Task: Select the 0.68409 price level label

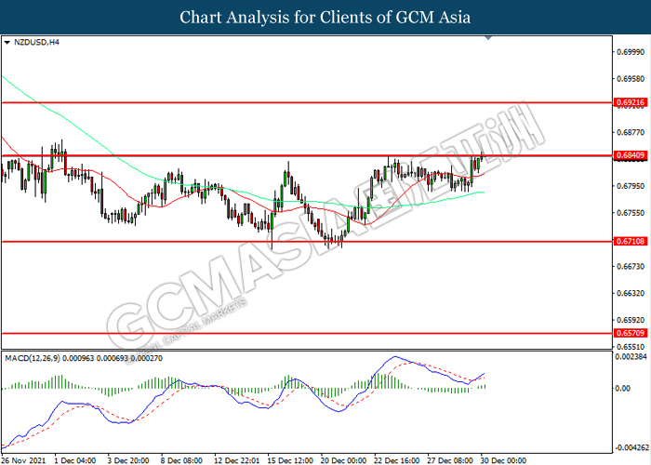Action: click(x=631, y=155)
